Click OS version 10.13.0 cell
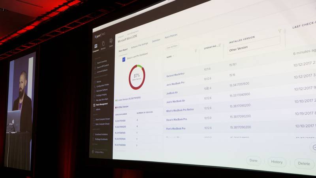The image size is (316, 178). (x=208, y=118)
